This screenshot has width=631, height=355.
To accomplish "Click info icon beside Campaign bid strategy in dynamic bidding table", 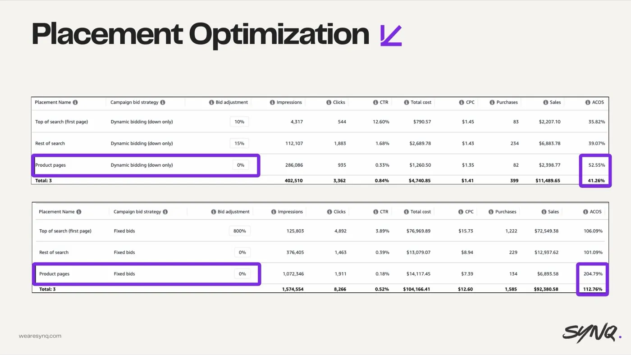I will (163, 102).
